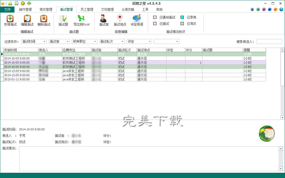
Task: Click the cyan 已录用 legend color box
Action: click(x=182, y=17)
